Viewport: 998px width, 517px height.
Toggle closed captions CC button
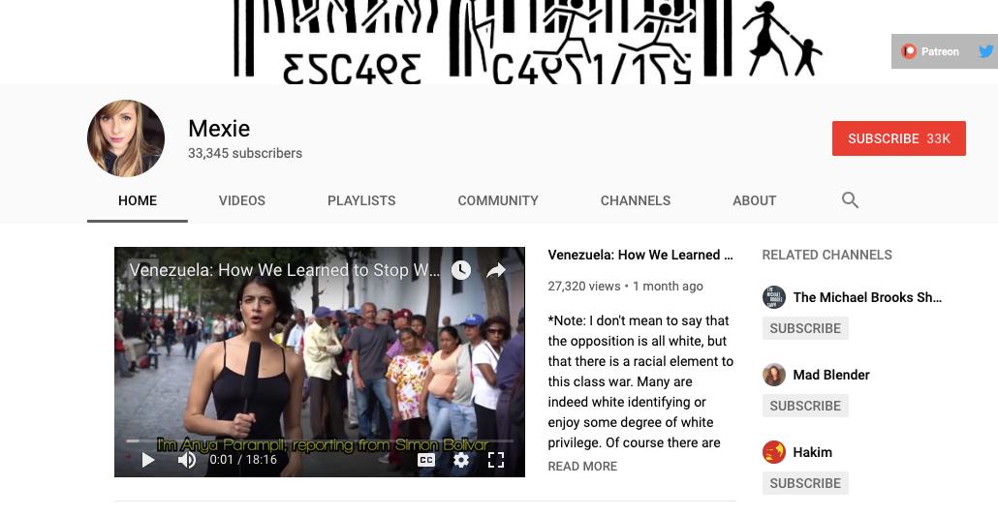point(426,460)
